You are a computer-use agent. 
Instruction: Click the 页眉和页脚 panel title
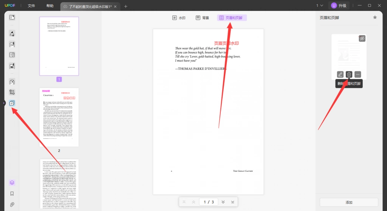[x=329, y=18]
